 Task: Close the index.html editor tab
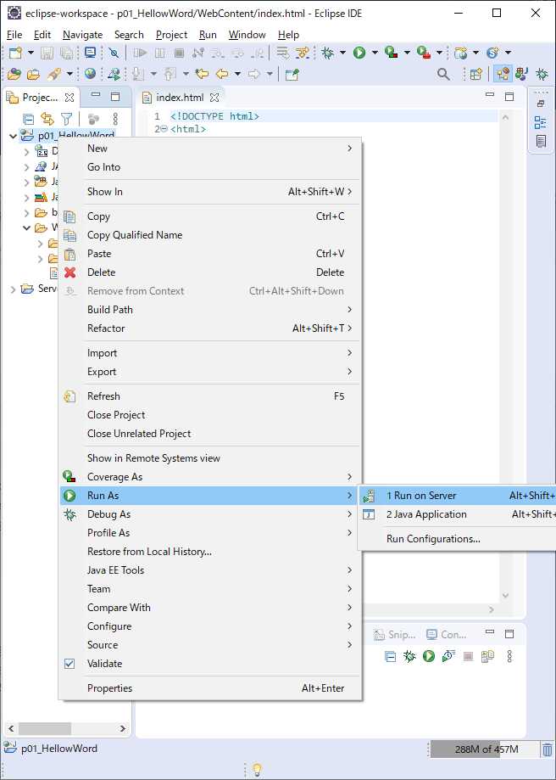(214, 98)
